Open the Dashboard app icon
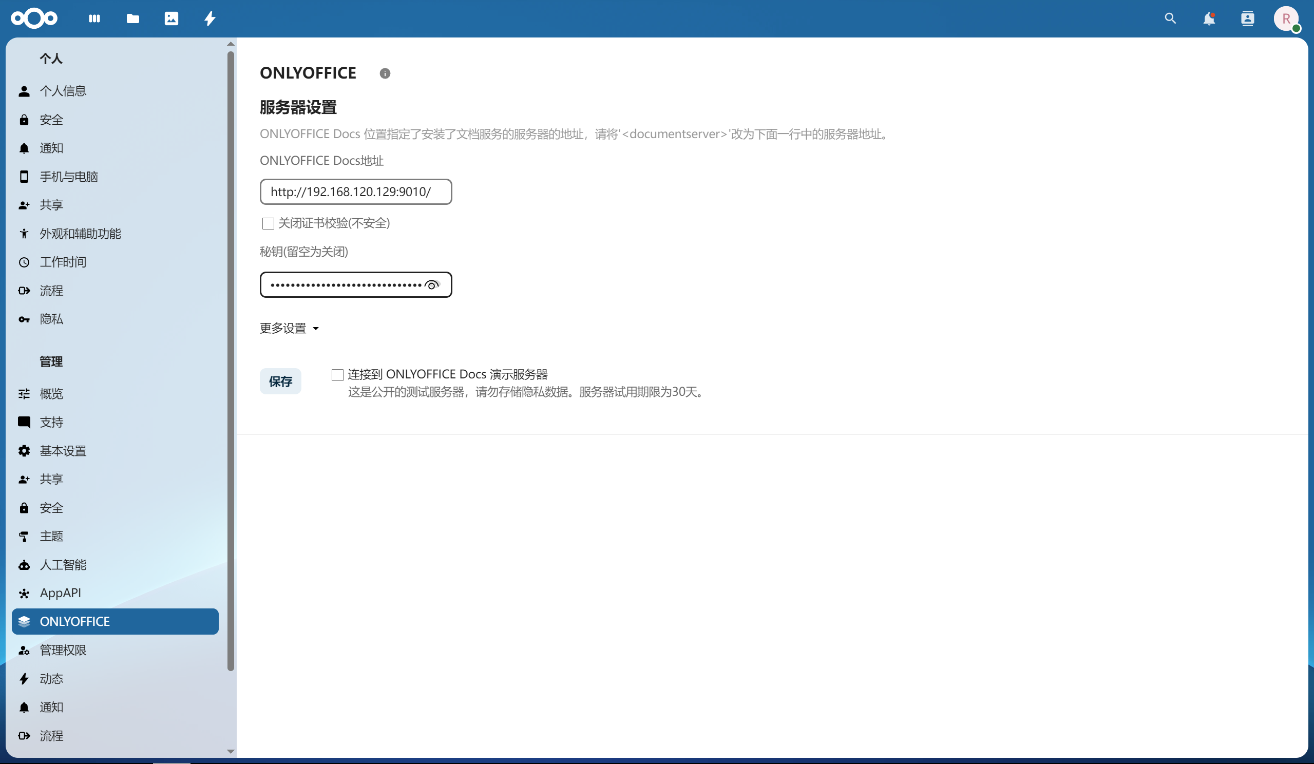This screenshot has height=764, width=1314. [94, 19]
